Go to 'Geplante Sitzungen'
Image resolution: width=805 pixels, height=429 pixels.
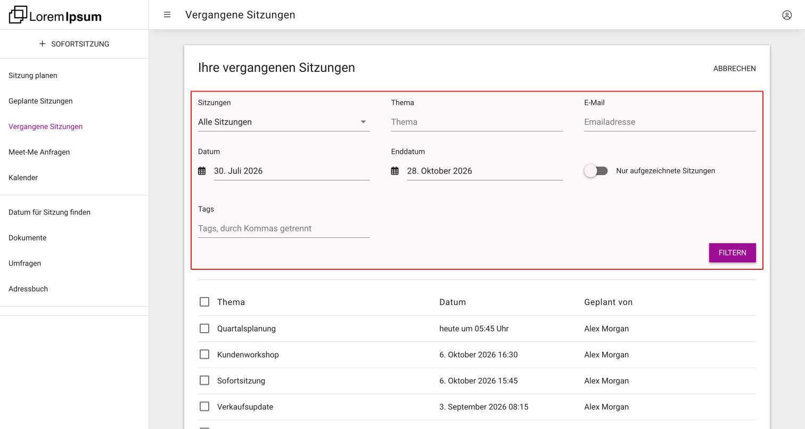[x=40, y=101]
